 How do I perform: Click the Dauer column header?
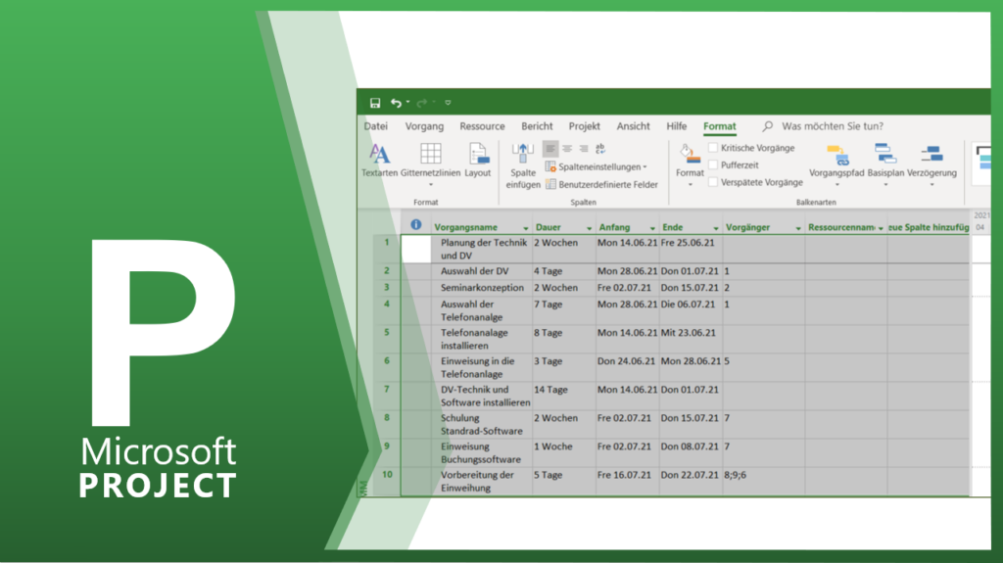(549, 228)
